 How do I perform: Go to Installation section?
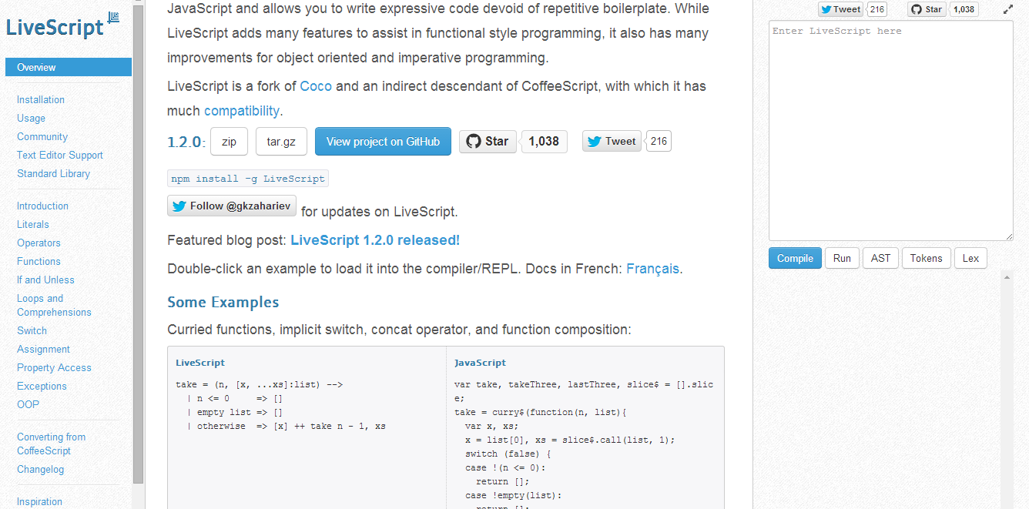click(x=41, y=100)
